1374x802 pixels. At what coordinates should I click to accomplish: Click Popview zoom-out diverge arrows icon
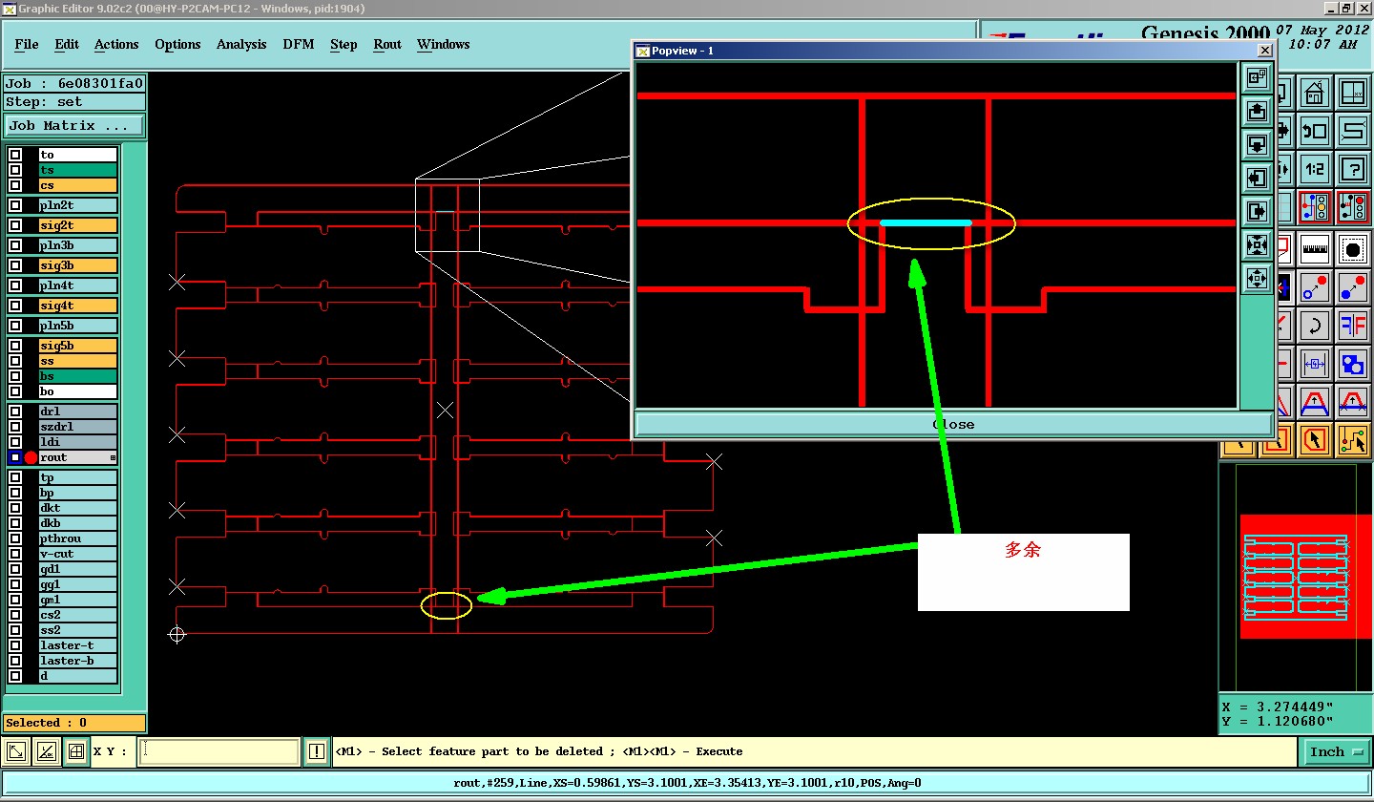pos(1257,279)
